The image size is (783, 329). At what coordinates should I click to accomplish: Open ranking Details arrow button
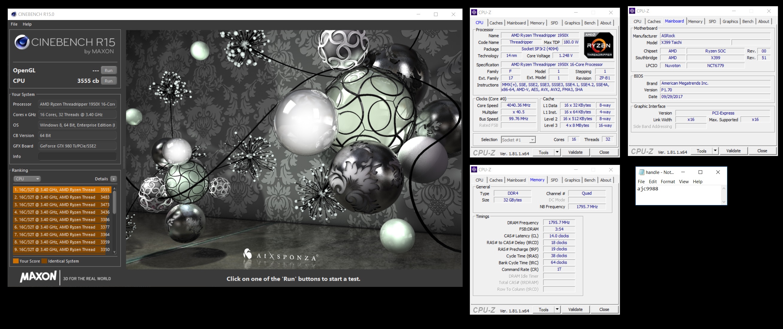click(x=114, y=179)
